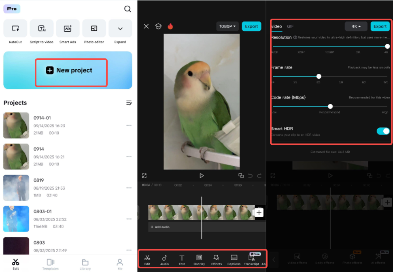Open the 1080p resolution dropdown
393x272 pixels.
pyautogui.click(x=227, y=26)
